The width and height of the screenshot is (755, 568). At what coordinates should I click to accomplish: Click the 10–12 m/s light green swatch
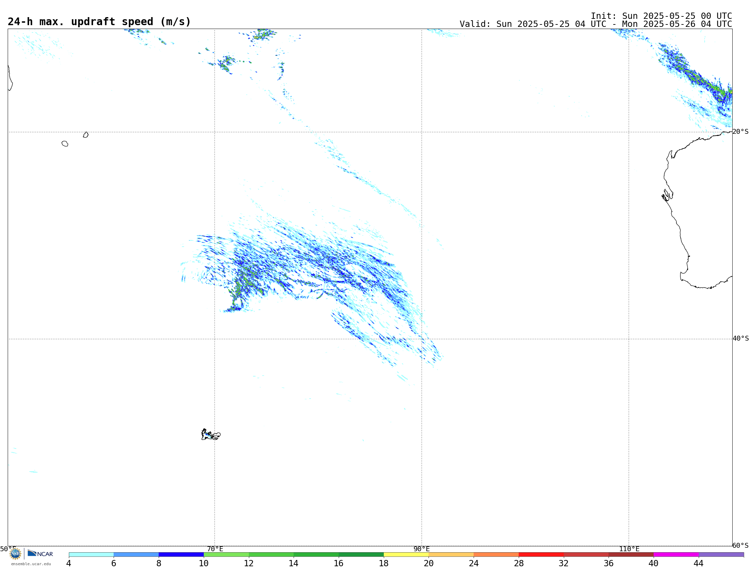click(226, 554)
